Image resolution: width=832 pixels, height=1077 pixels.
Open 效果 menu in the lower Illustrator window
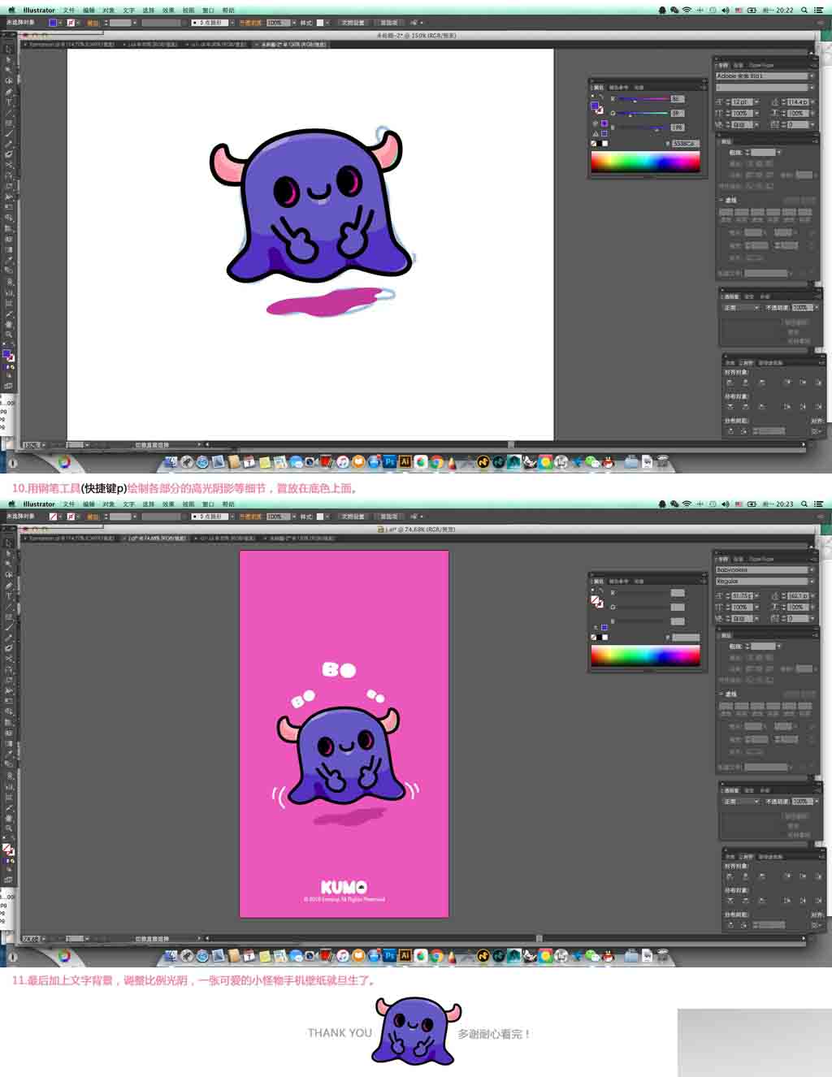[x=168, y=504]
